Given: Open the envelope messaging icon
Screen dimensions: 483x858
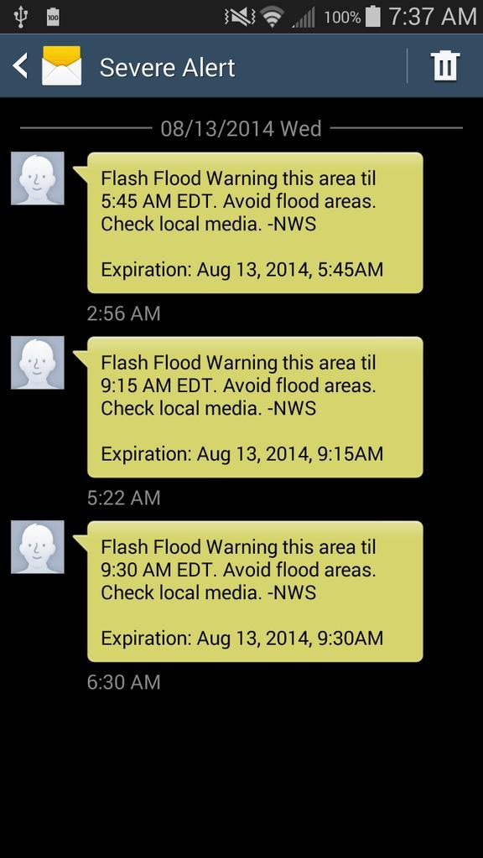Looking at the screenshot, I should coord(62,66).
